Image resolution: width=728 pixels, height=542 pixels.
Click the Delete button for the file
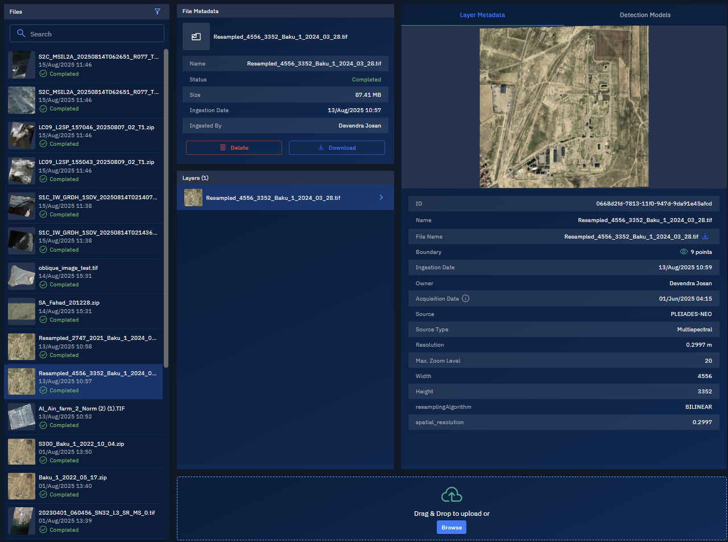tap(234, 147)
